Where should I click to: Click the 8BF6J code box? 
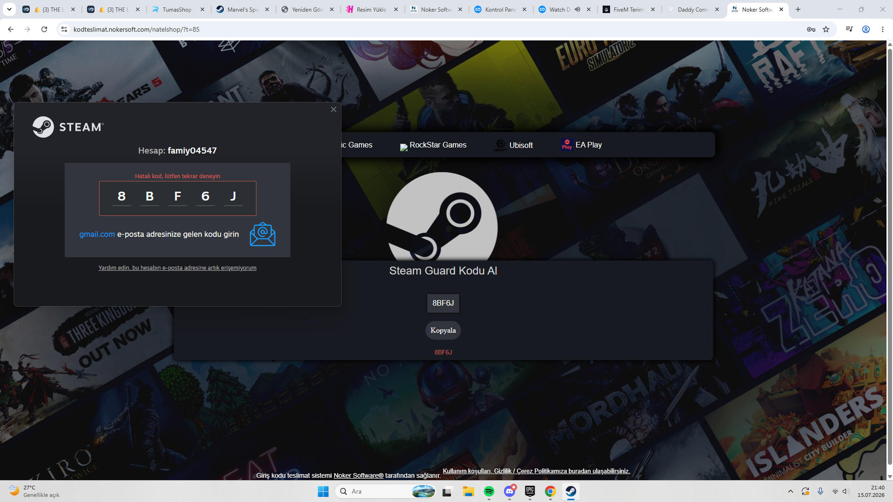443,303
